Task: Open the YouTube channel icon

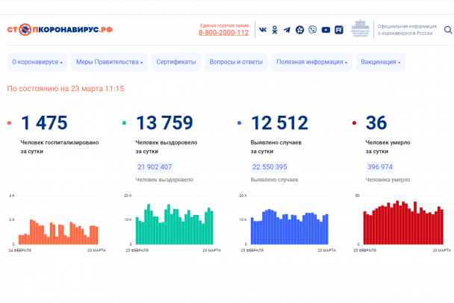Action: (x=326, y=30)
